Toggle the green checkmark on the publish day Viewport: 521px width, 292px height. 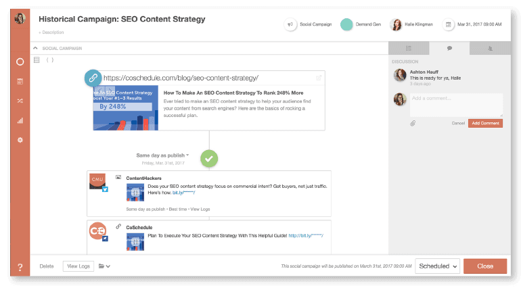point(209,159)
